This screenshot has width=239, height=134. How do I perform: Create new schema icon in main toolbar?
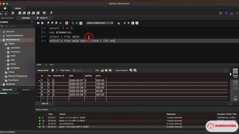point(19,13)
